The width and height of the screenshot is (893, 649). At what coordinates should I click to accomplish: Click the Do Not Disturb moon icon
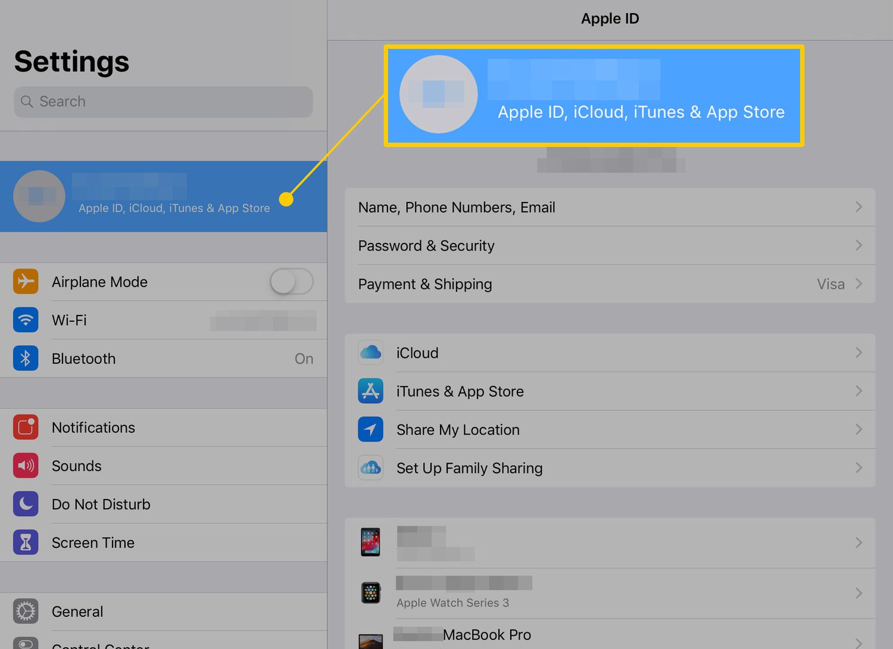(x=26, y=504)
